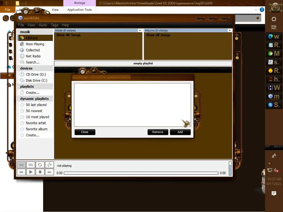Click the Now Playing speaker icon
Image resolution: width=283 pixels, height=212 pixels.
coord(22,44)
